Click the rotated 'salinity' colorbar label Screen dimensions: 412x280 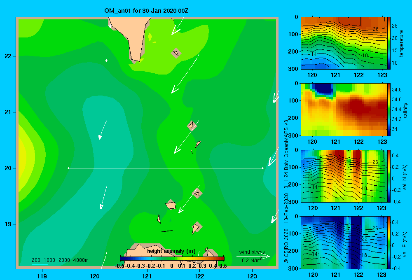pos(405,110)
